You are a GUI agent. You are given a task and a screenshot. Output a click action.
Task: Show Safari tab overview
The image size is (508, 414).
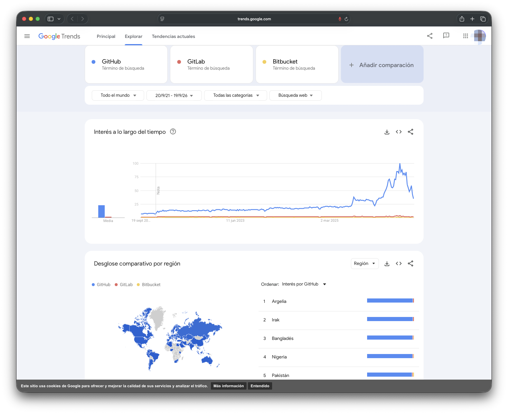[483, 19]
